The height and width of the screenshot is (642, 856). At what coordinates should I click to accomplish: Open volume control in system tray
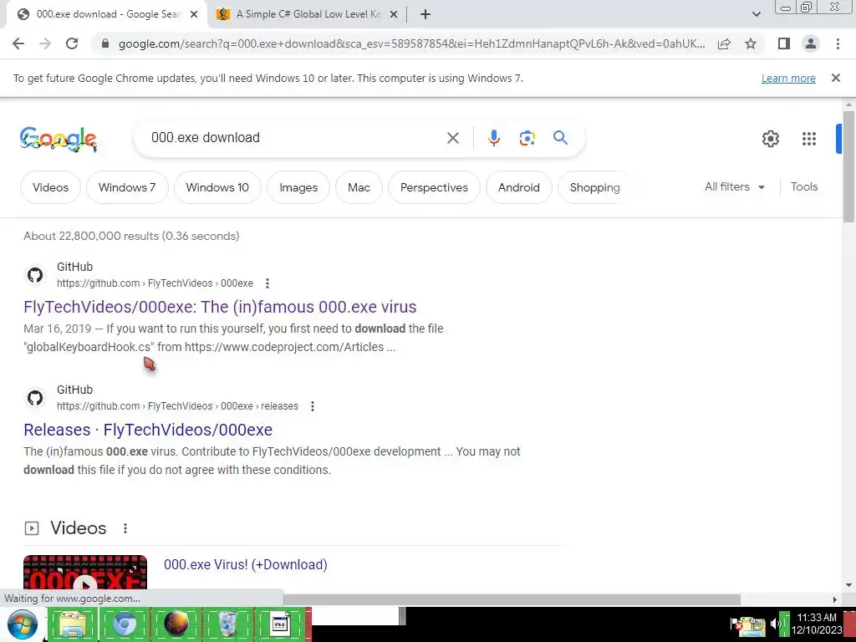pyautogui.click(x=775, y=624)
